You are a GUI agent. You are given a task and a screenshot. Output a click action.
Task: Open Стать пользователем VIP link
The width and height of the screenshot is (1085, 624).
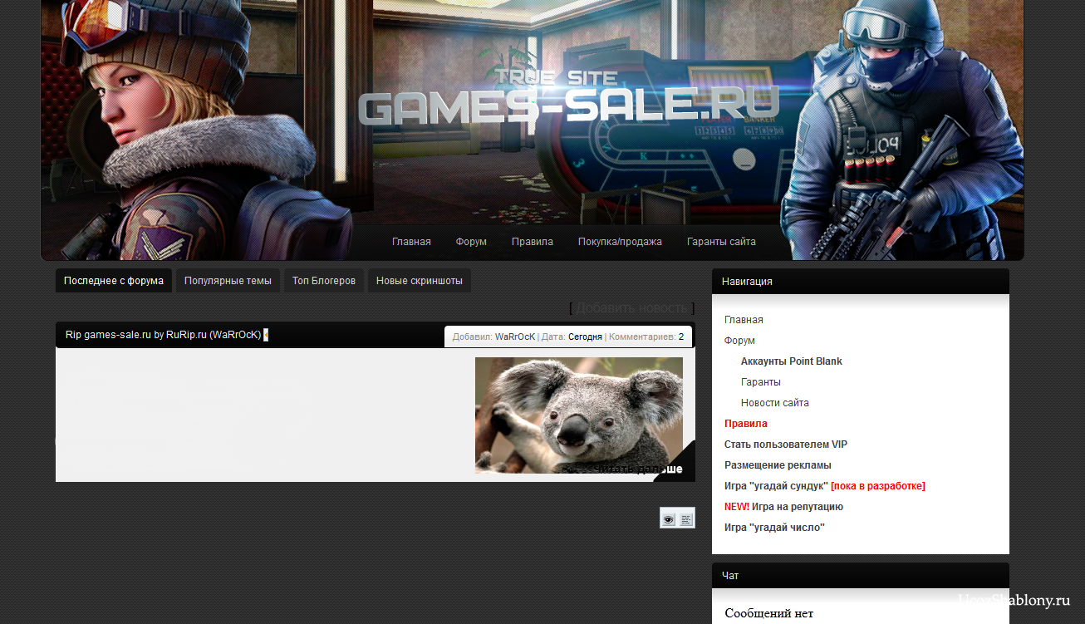tap(786, 445)
